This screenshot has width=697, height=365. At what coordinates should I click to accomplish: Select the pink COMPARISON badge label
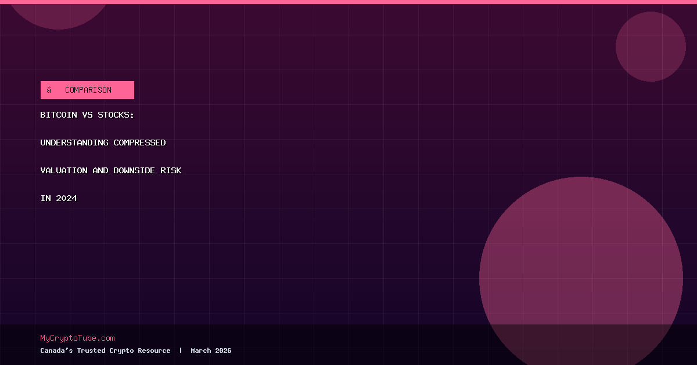[88, 90]
